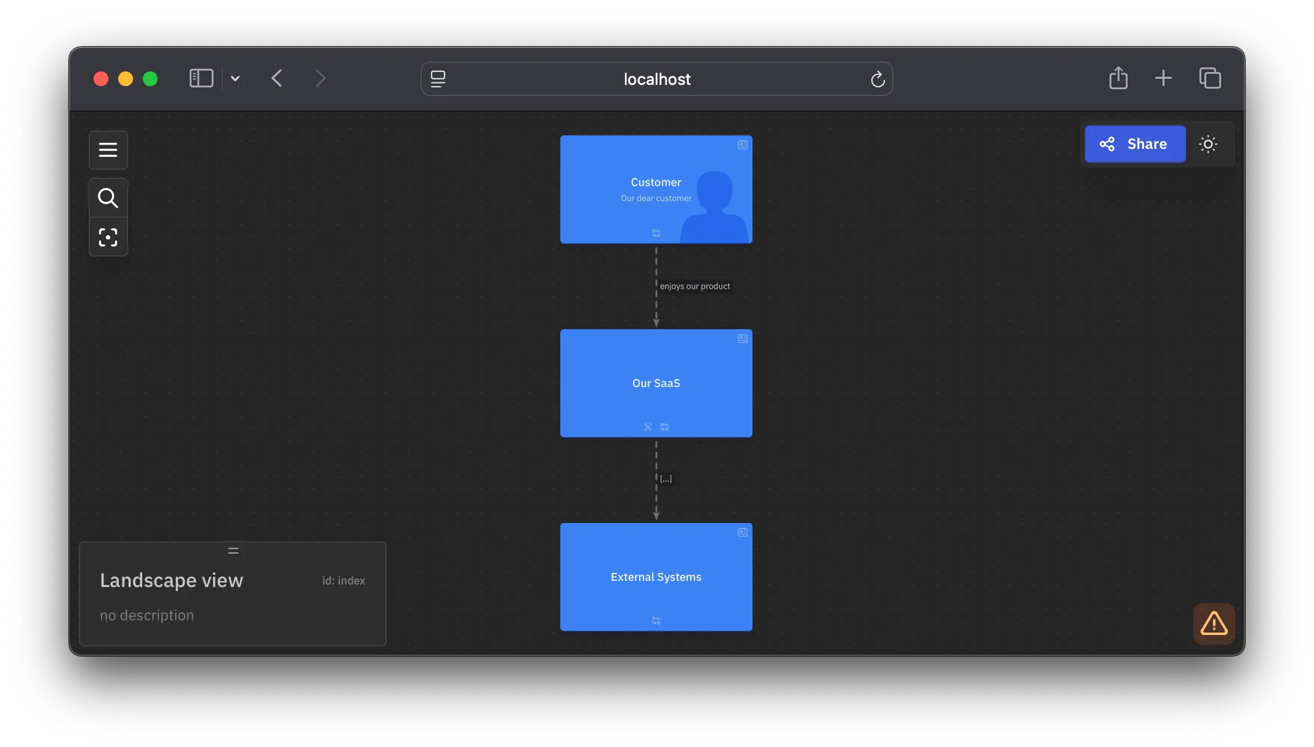Image resolution: width=1314 pixels, height=747 pixels.
Task: Open relationships browser on Our SaaS node
Action: 664,427
